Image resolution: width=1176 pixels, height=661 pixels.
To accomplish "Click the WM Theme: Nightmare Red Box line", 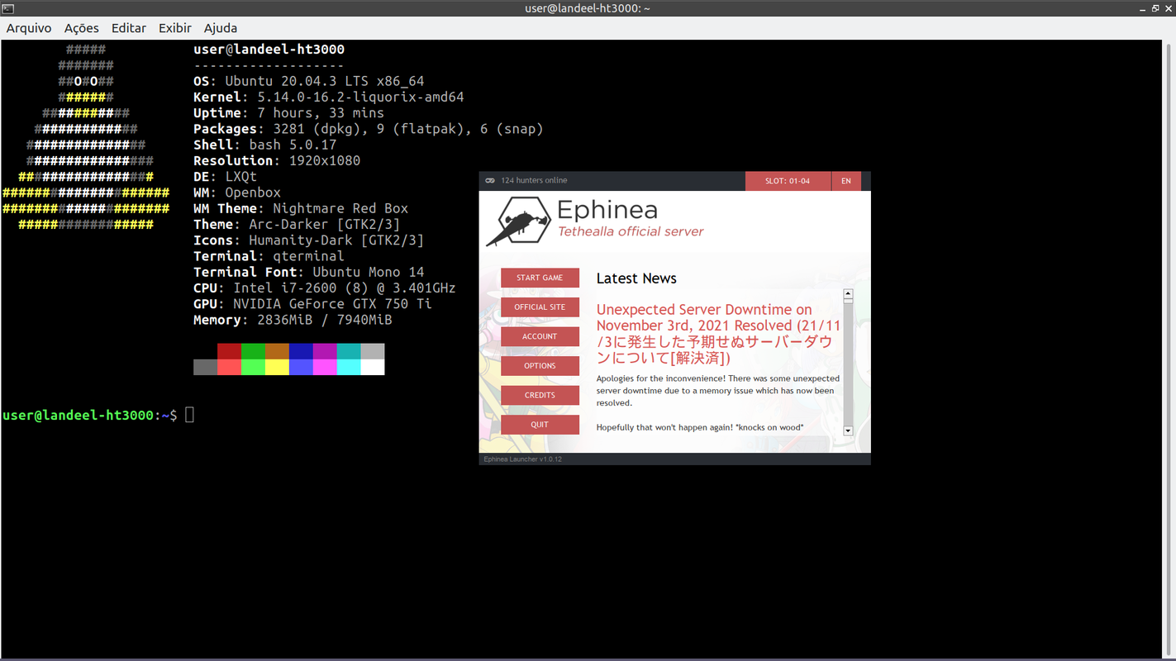I will [x=301, y=208].
